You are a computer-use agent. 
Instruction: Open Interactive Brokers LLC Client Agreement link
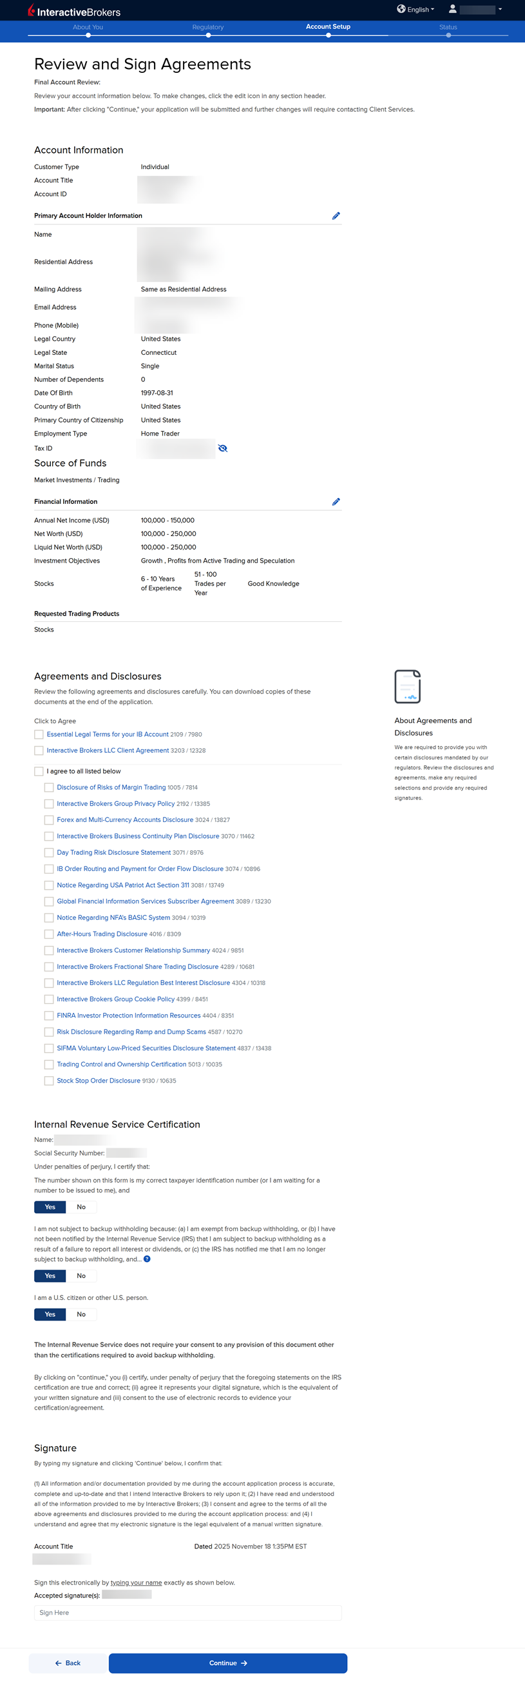click(x=108, y=751)
